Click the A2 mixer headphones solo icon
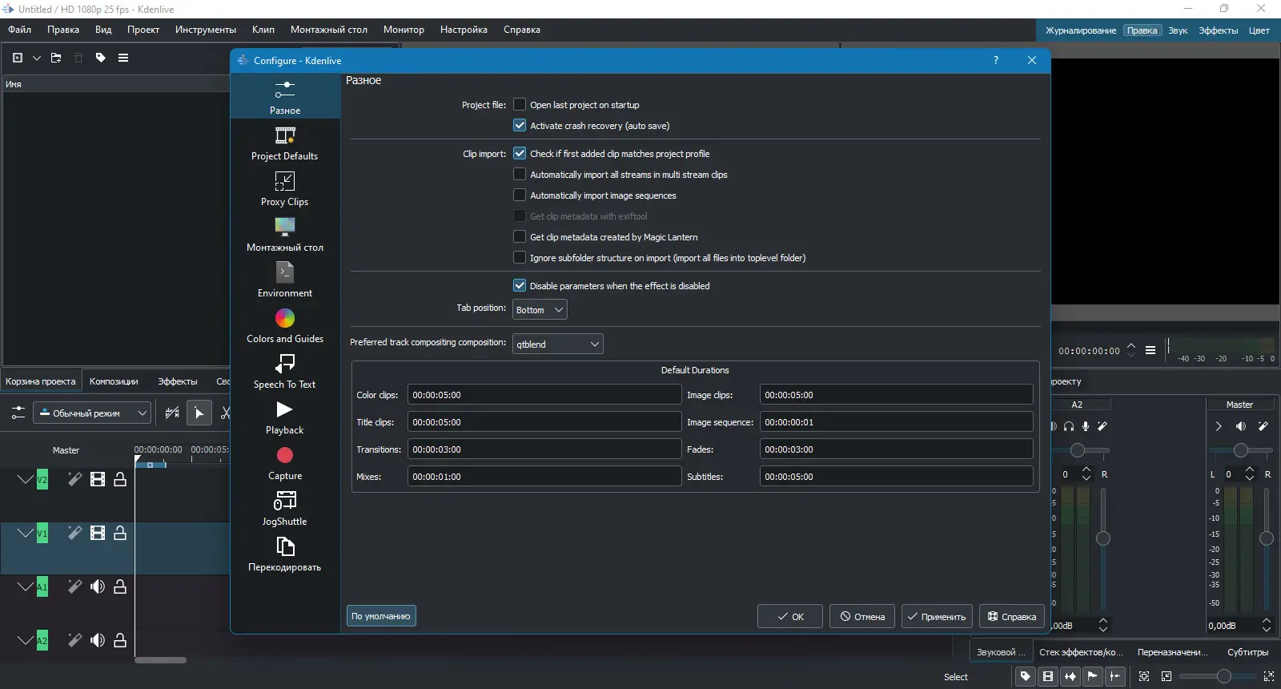 coord(1069,426)
